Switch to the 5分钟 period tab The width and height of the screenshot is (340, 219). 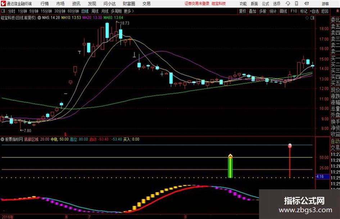34,11
